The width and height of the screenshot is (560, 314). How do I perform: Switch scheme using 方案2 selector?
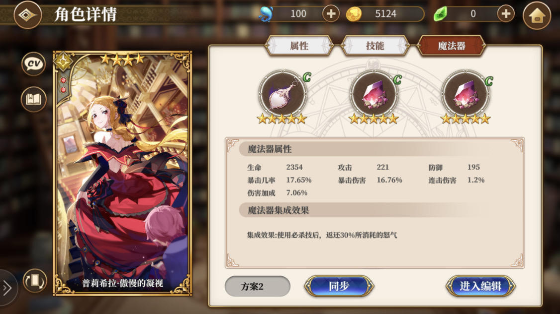(x=258, y=286)
